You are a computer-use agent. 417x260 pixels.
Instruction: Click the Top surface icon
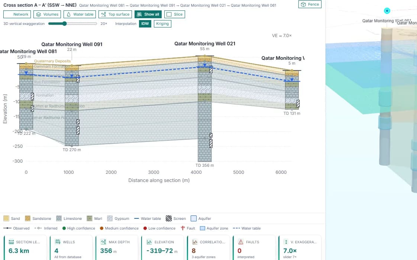pyautogui.click(x=103, y=14)
